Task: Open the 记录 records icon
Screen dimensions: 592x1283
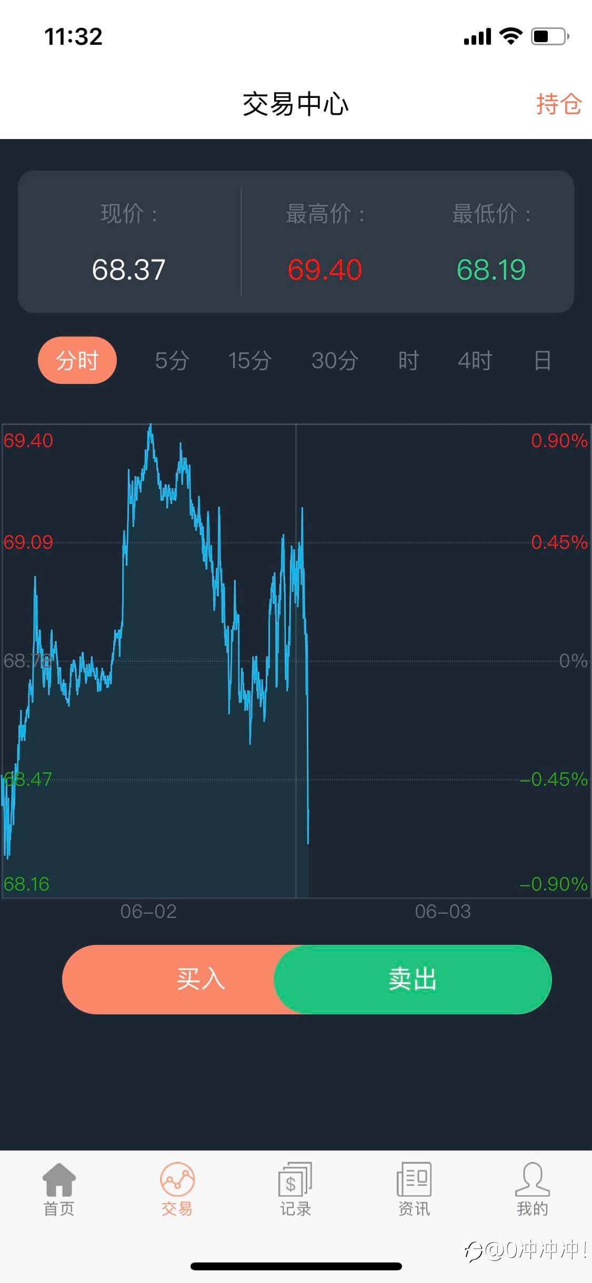Action: pyautogui.click(x=295, y=1180)
